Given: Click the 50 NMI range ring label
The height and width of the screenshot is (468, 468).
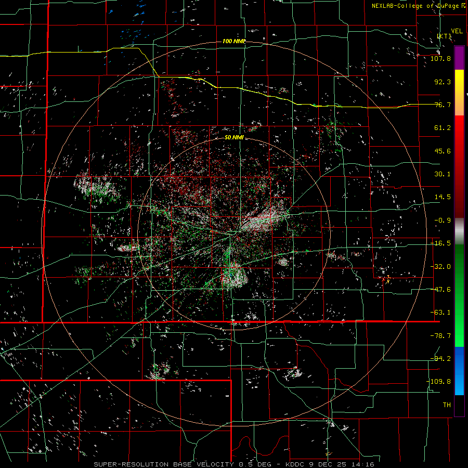Looking at the screenshot, I should click(x=234, y=138).
